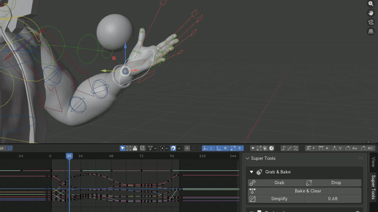
Task: Set handle type Au (Automatic)
Action: click(x=351, y=148)
